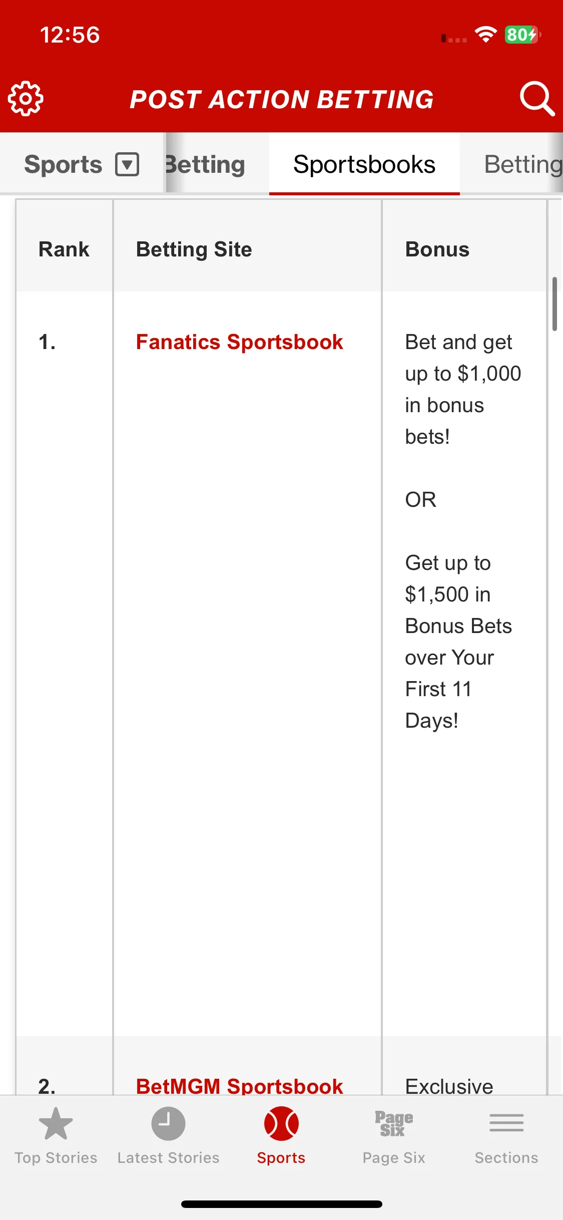Switch to the Sportsbooks tab
This screenshot has width=563, height=1220.
point(364,164)
